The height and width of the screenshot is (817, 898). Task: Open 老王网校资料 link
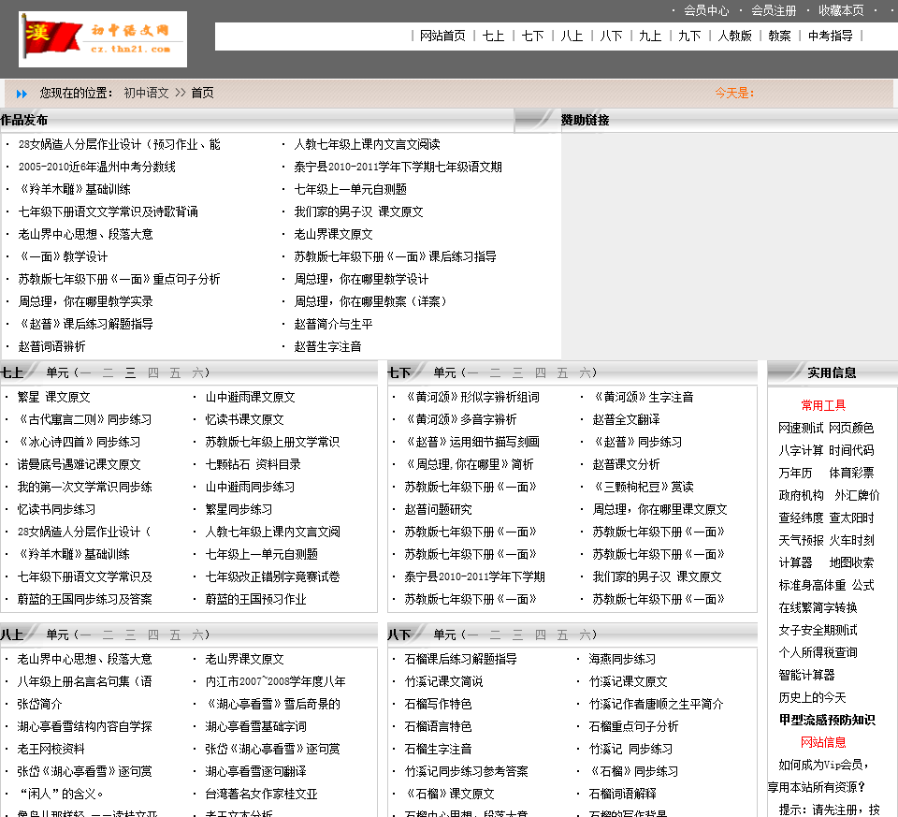51,749
